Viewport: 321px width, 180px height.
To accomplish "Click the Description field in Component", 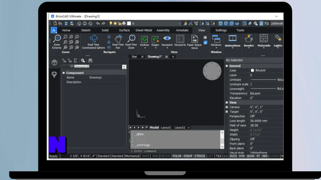I will point(107,82).
